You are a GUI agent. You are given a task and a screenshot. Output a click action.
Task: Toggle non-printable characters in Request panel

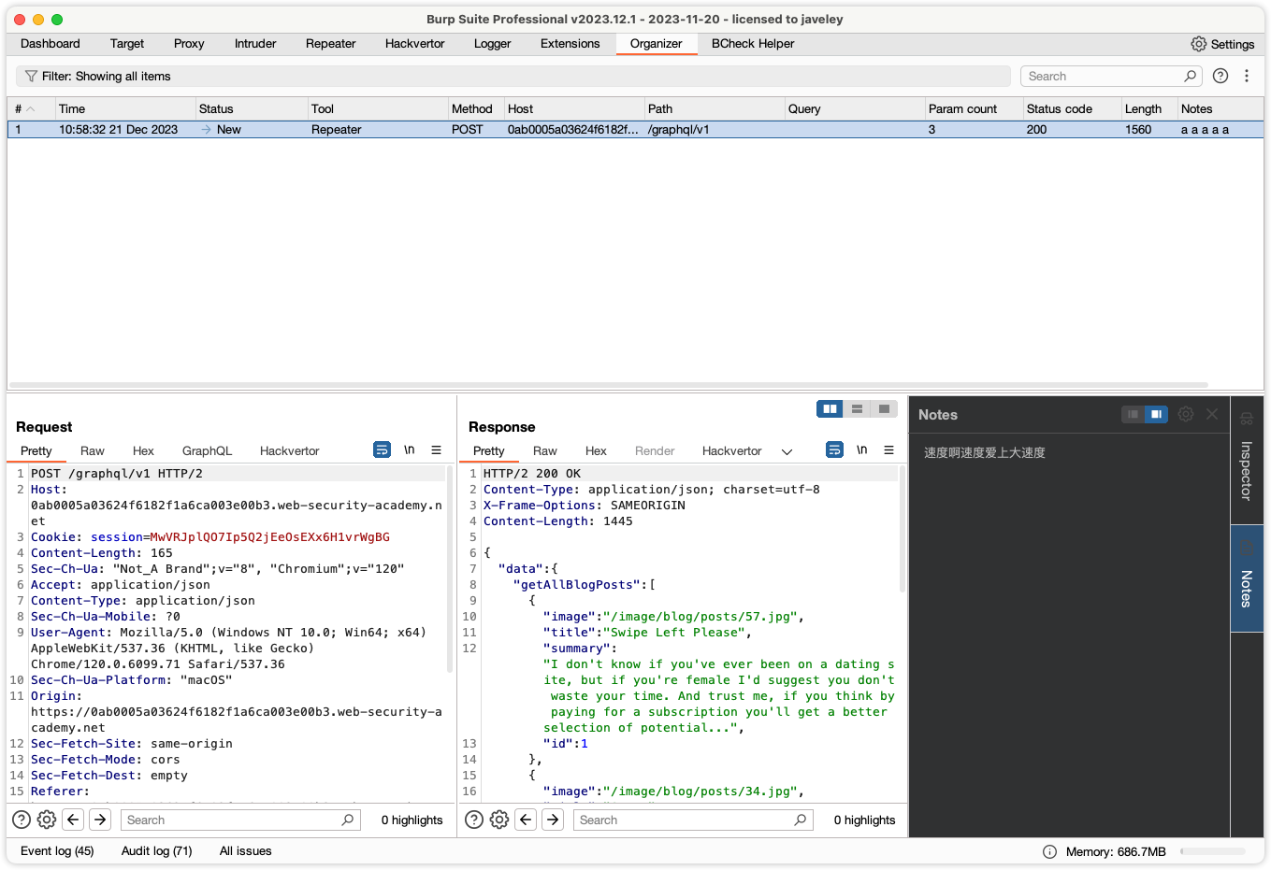pos(409,449)
